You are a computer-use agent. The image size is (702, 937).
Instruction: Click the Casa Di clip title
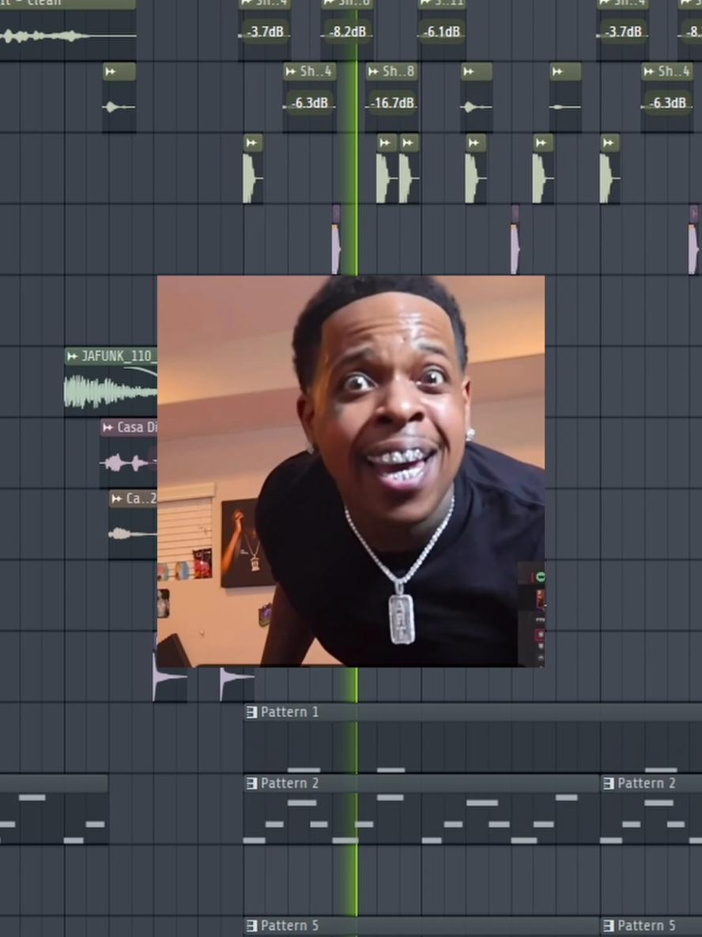138,427
